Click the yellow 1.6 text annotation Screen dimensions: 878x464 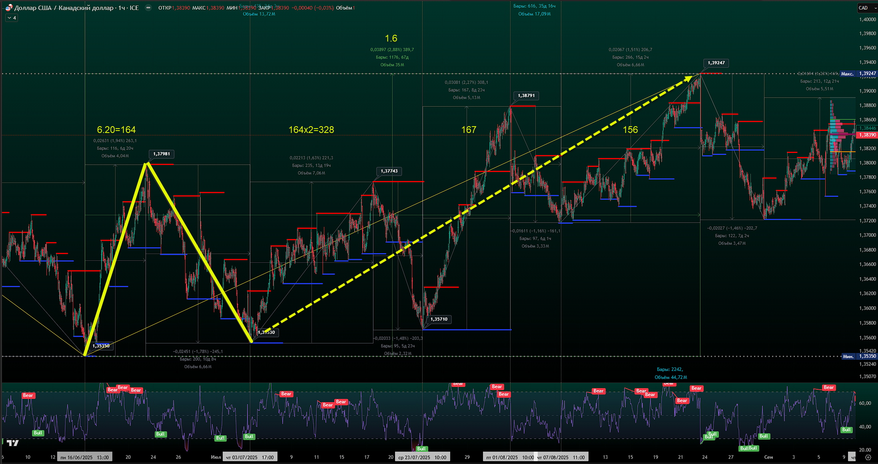(391, 38)
